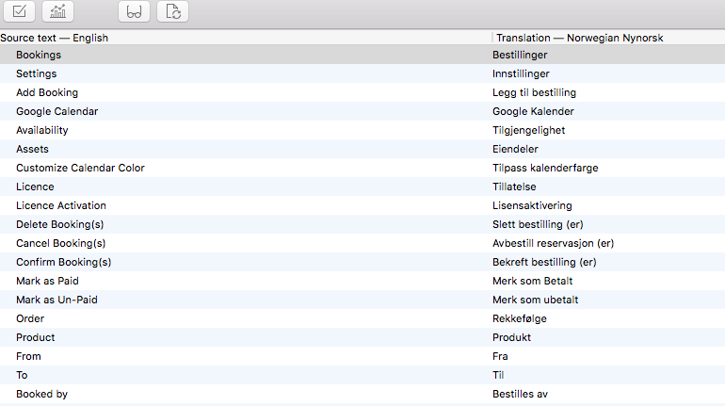Select the Customize Calendar Color row
Viewport: 725px width, 406px height.
(x=80, y=168)
